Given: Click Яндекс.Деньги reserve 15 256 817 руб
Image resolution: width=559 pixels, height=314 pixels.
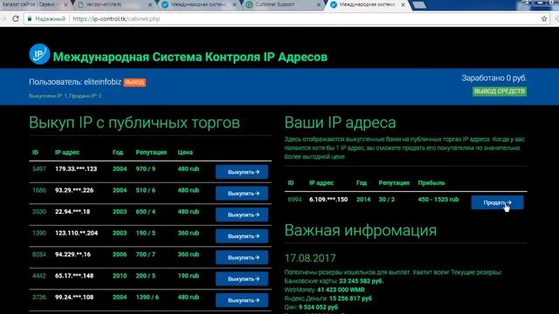Looking at the screenshot, I should tap(350, 298).
